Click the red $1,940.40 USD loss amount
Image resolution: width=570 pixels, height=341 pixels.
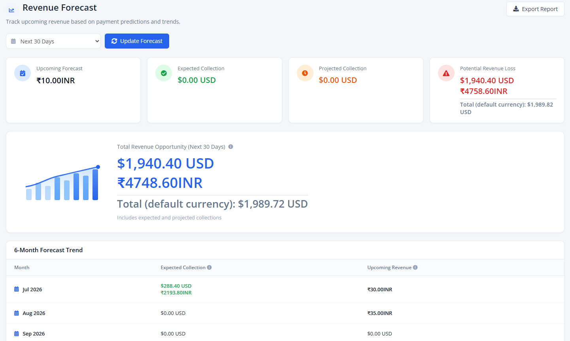coord(487,81)
